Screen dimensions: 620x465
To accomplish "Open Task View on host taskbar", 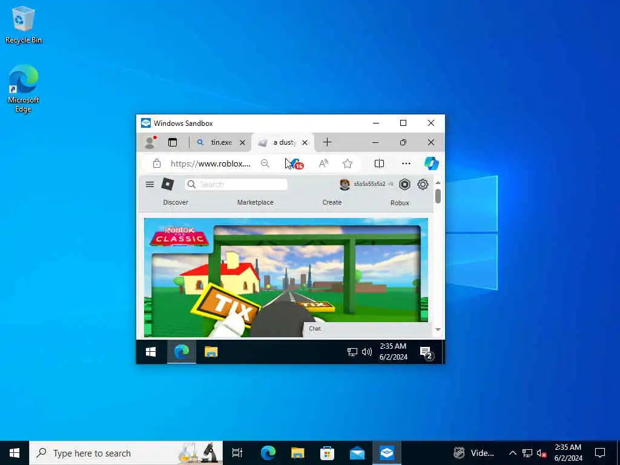I will (x=237, y=453).
